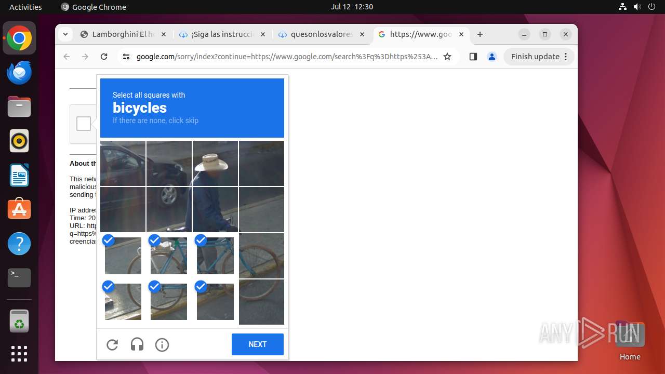Switch to Lamborghini tab

tap(123, 34)
